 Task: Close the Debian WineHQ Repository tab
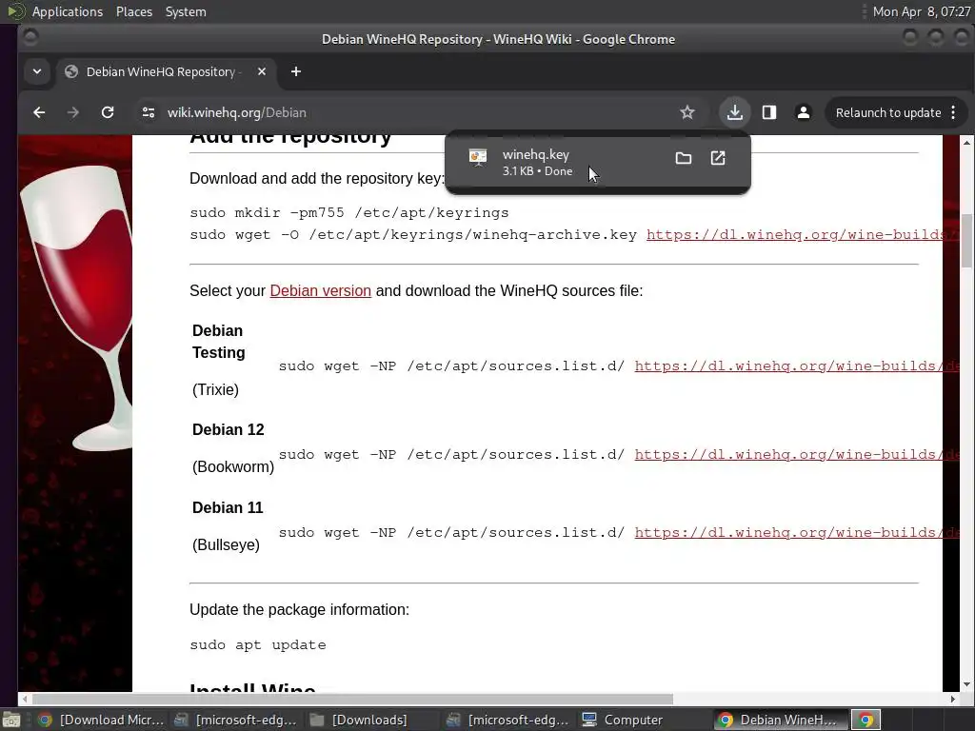click(262, 71)
